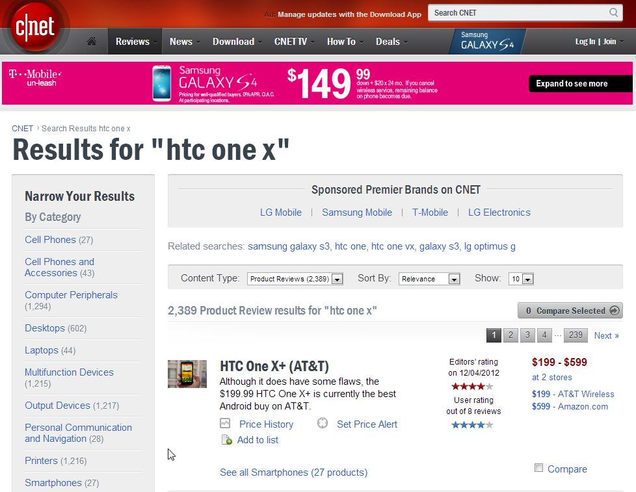Click the Next page link

[606, 335]
